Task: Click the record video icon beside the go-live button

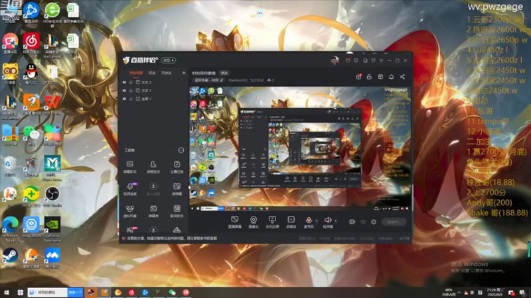Action: tap(352, 222)
